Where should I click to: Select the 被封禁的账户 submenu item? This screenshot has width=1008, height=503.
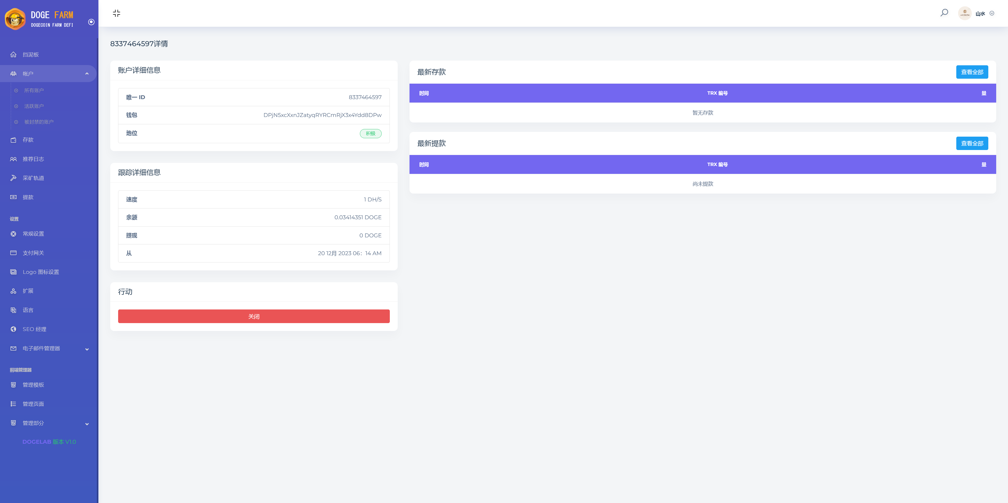click(x=39, y=122)
